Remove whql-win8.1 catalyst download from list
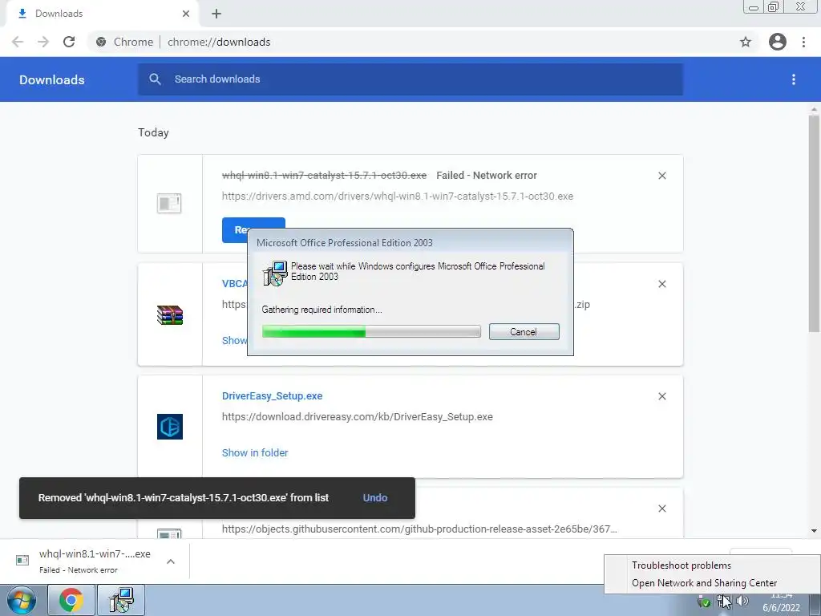The image size is (821, 616). pos(662,176)
